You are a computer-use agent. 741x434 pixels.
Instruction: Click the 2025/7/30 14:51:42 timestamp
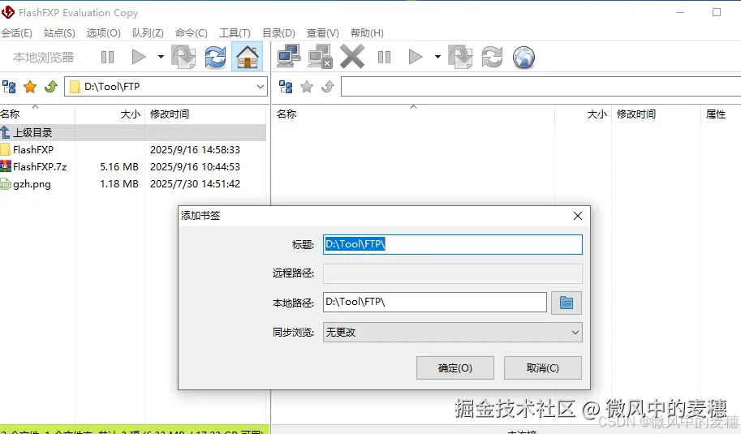click(195, 183)
